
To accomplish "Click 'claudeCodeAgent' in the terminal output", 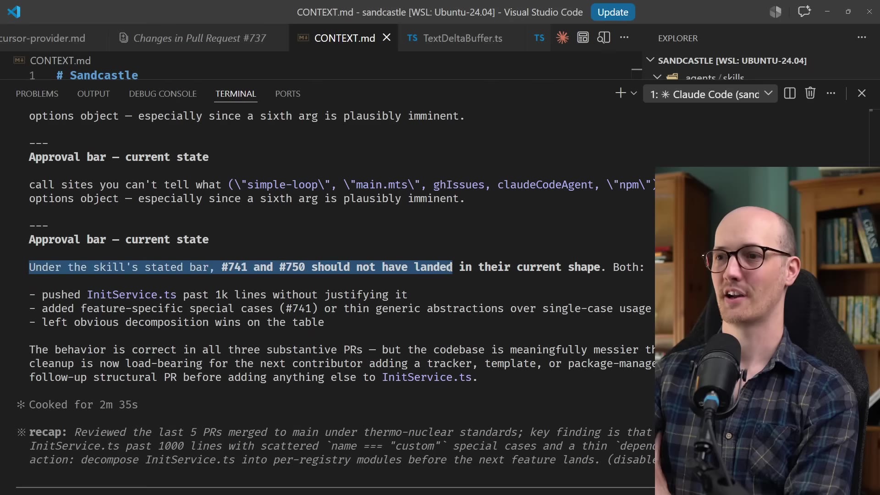I will pyautogui.click(x=545, y=185).
